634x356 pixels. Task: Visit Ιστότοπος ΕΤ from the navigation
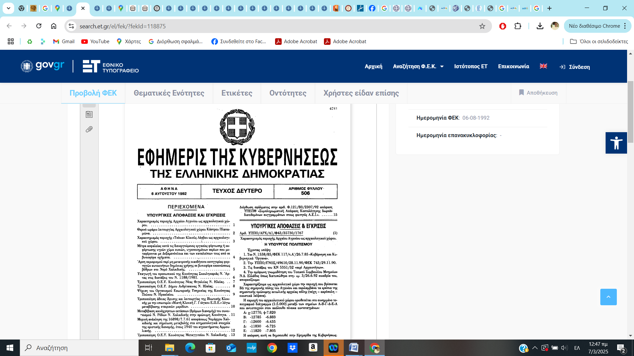pos(471,66)
